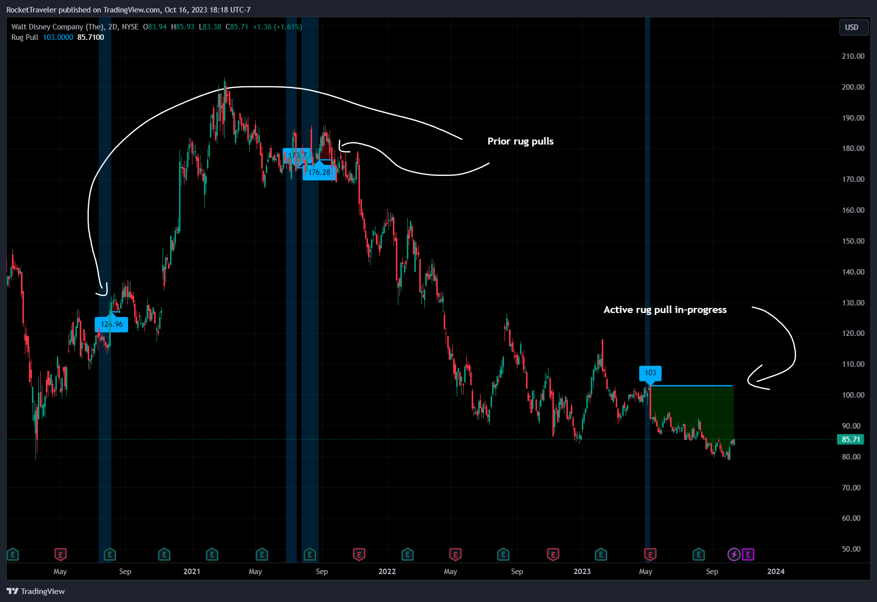
Task: Click the February 2021 green earnings marker
Action: (212, 554)
